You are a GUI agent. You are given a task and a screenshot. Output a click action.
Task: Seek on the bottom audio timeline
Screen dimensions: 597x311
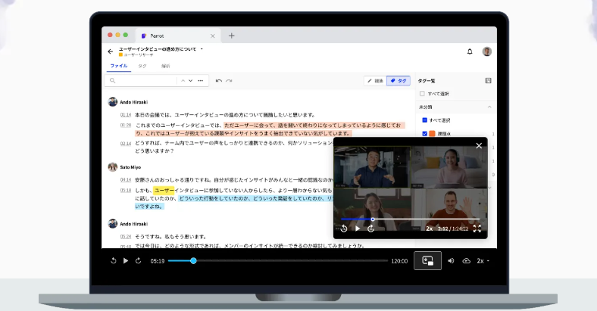coord(278,261)
